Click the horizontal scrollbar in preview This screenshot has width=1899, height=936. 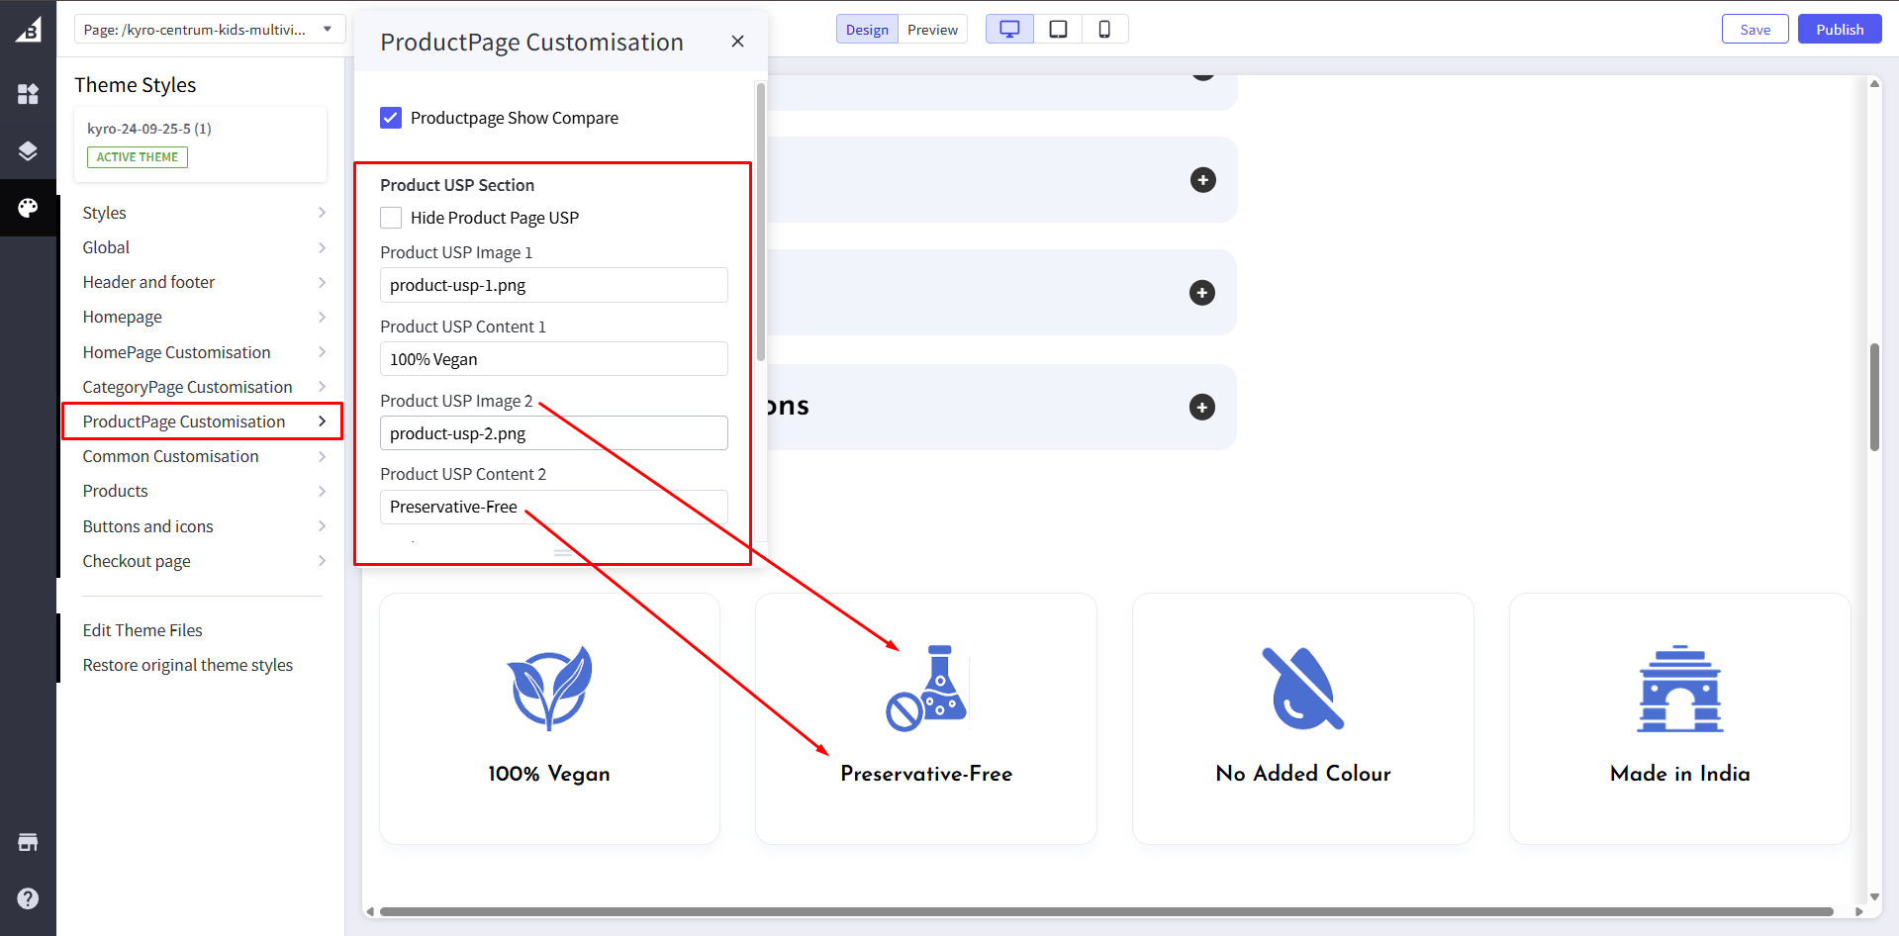(1105, 911)
